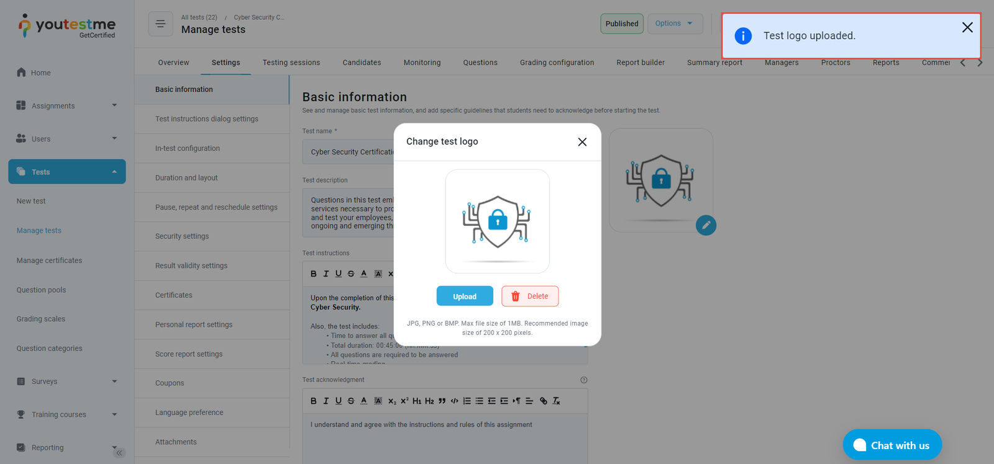994x464 pixels.
Task: Collapse the sidebar with double-chevron icon
Action: point(119,453)
